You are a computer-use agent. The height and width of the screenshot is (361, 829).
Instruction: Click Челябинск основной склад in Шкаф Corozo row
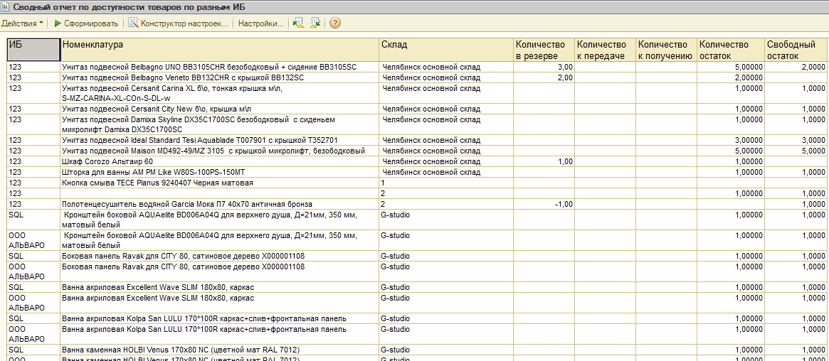tap(446, 161)
